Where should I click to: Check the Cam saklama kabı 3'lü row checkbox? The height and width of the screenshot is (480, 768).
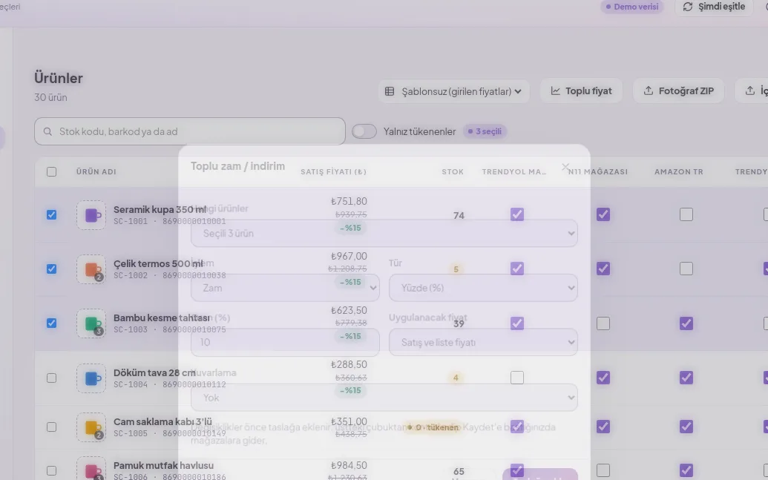(x=51, y=427)
